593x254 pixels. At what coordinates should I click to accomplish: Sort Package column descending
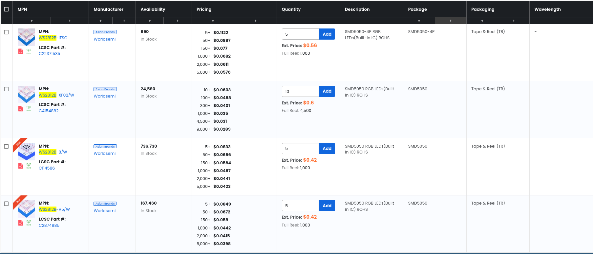[451, 21]
